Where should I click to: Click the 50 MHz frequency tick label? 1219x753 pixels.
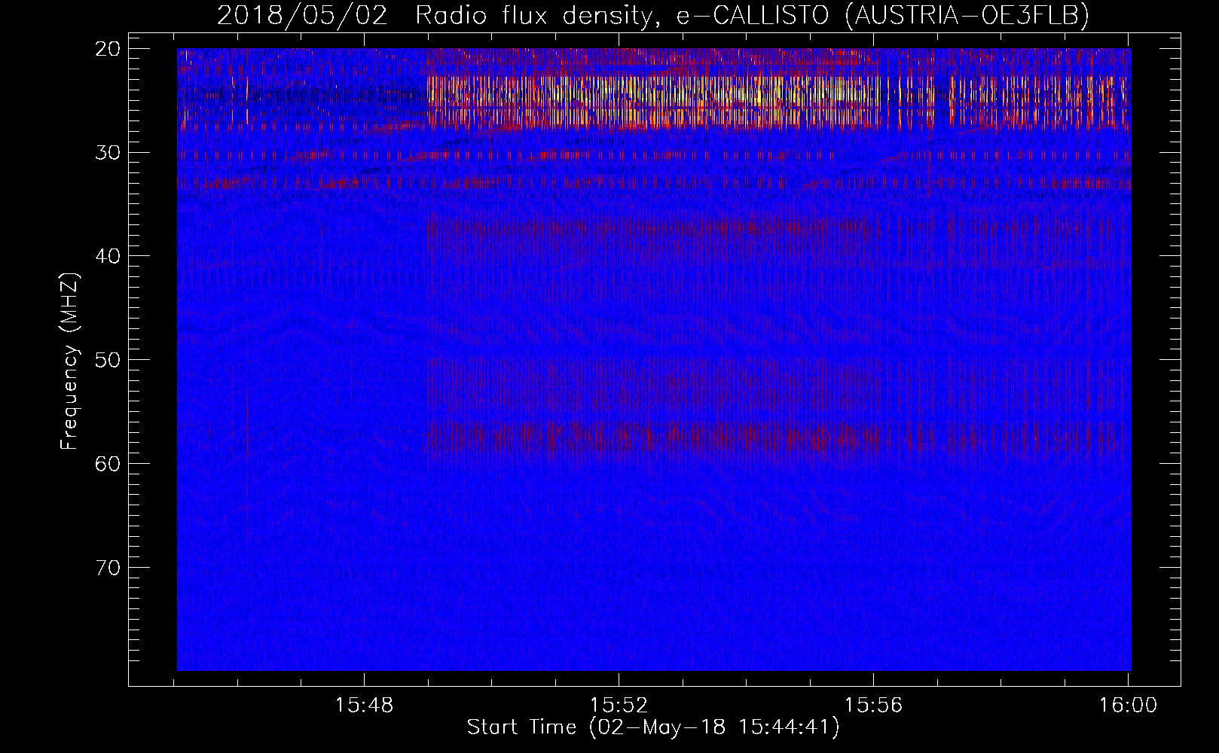point(108,360)
